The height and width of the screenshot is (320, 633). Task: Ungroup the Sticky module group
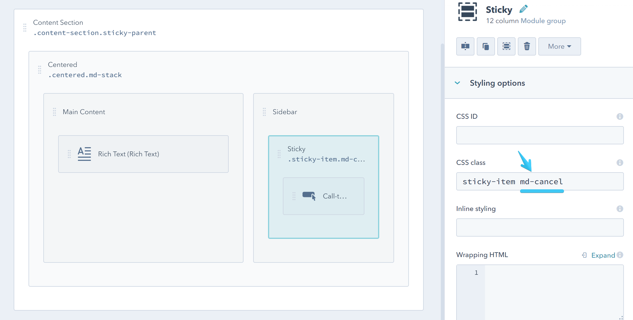(x=506, y=46)
